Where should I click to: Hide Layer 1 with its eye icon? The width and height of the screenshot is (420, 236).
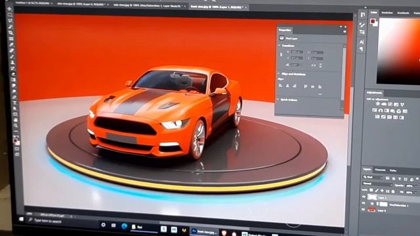click(x=364, y=197)
